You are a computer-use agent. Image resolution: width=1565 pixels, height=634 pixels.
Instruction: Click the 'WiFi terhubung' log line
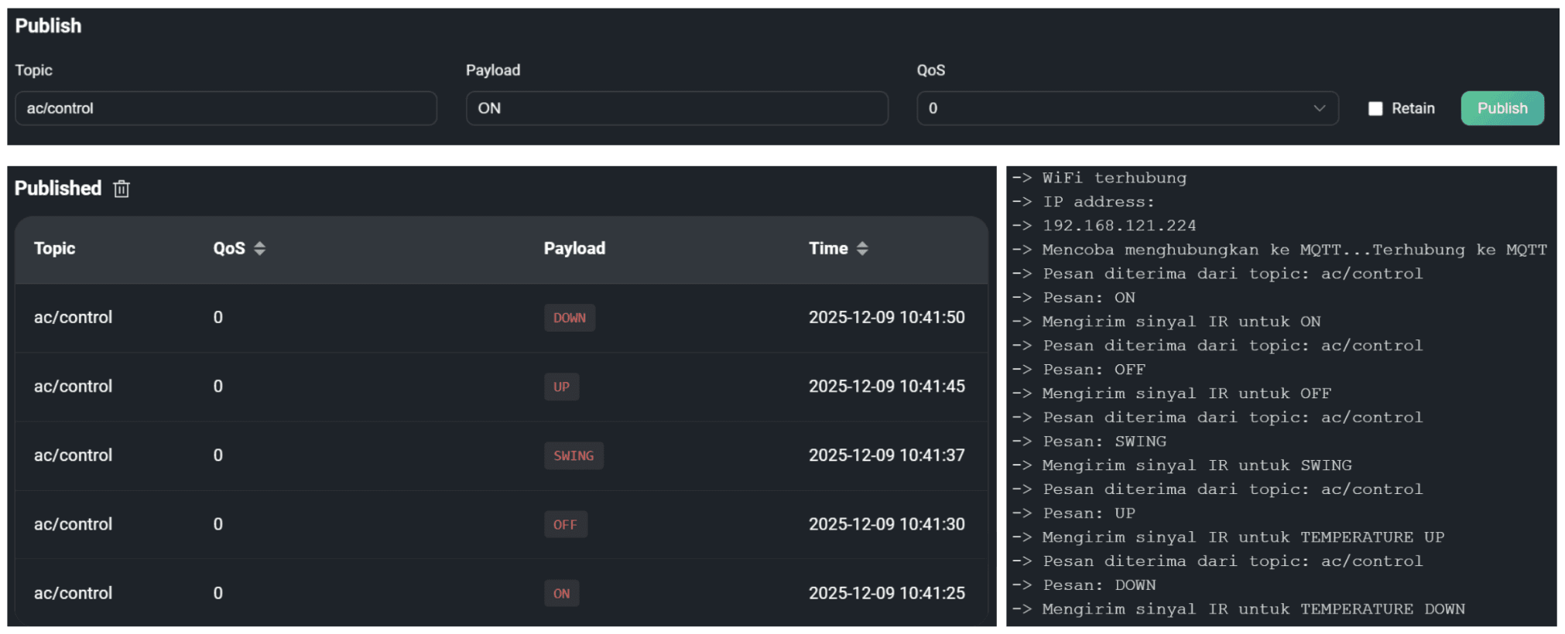[1100, 178]
